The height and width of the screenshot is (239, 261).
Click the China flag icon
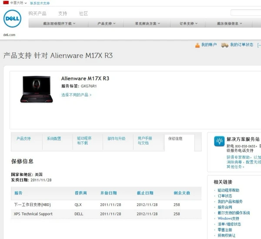tap(6, 3)
